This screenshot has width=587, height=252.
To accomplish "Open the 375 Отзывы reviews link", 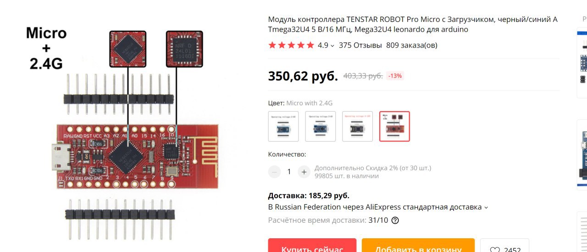I will coord(360,45).
